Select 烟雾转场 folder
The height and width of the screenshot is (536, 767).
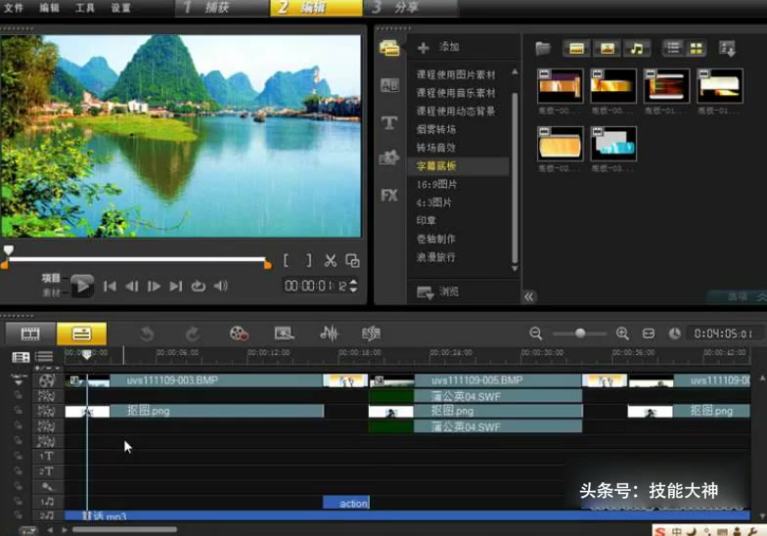point(436,129)
